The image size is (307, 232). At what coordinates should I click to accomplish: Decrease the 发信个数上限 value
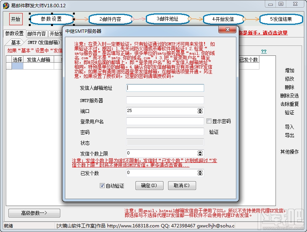pos(200,154)
